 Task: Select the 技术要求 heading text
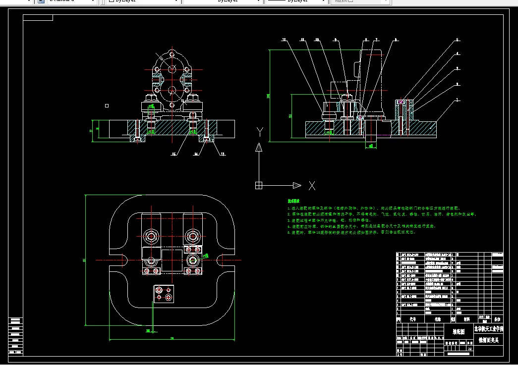293,201
